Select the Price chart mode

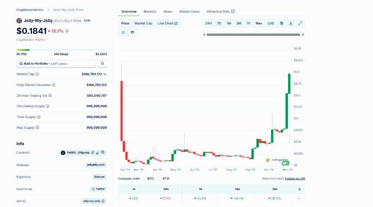[x=125, y=23]
